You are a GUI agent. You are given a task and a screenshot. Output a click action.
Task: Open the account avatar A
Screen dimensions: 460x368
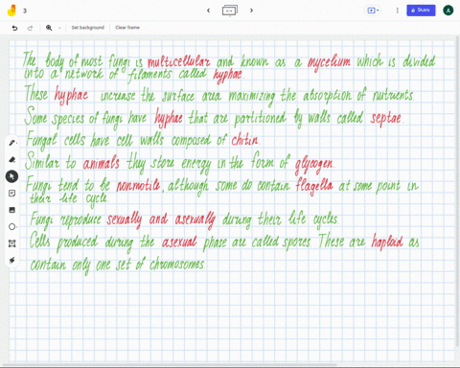448,11
